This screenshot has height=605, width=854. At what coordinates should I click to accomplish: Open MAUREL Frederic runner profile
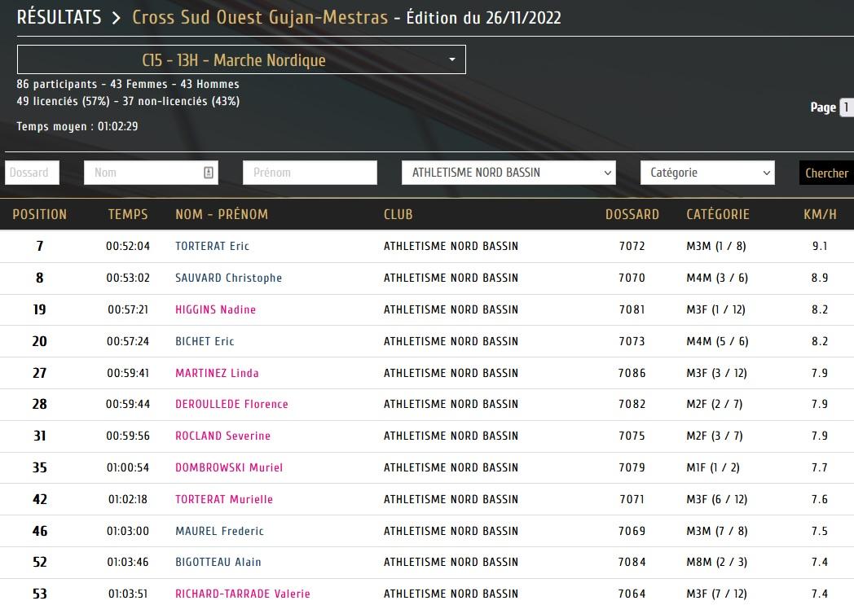click(x=219, y=530)
